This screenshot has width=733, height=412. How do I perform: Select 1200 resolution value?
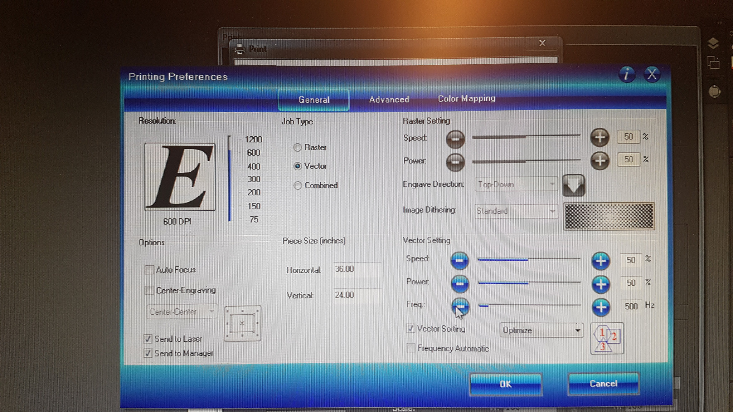[253, 139]
